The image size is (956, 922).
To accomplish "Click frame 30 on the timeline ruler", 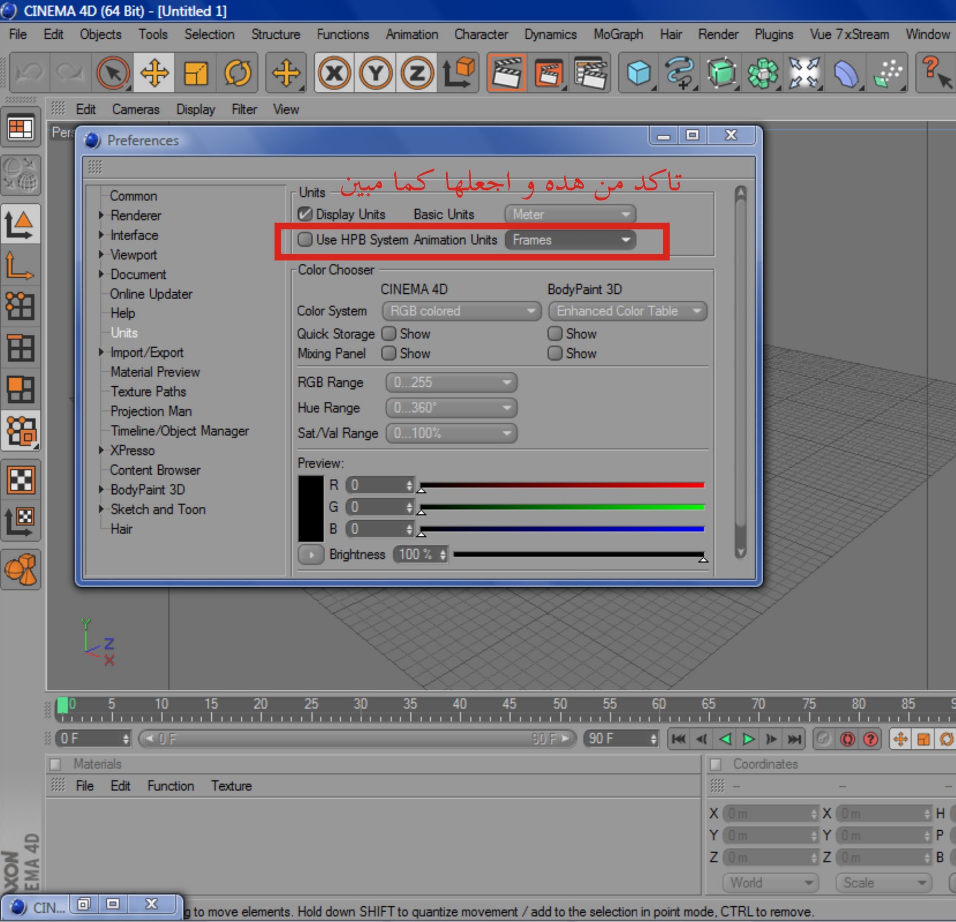I will 360,704.
